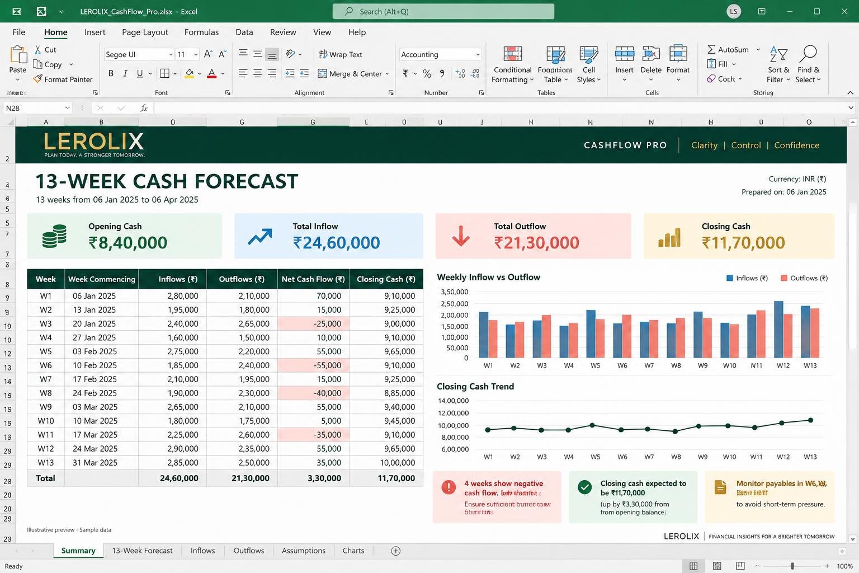Expand Merge & Center dropdown arrow
The image size is (859, 573).
388,73
